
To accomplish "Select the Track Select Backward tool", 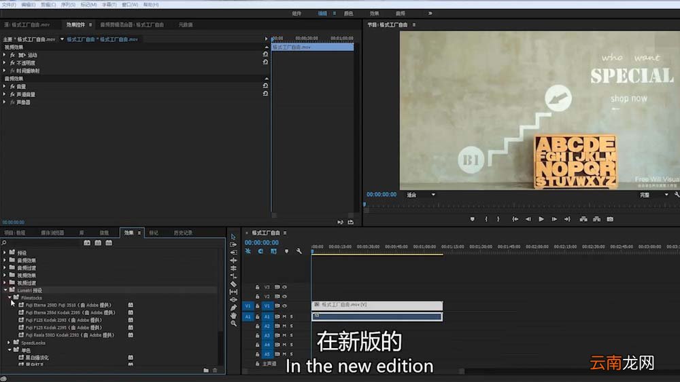I will [233, 252].
